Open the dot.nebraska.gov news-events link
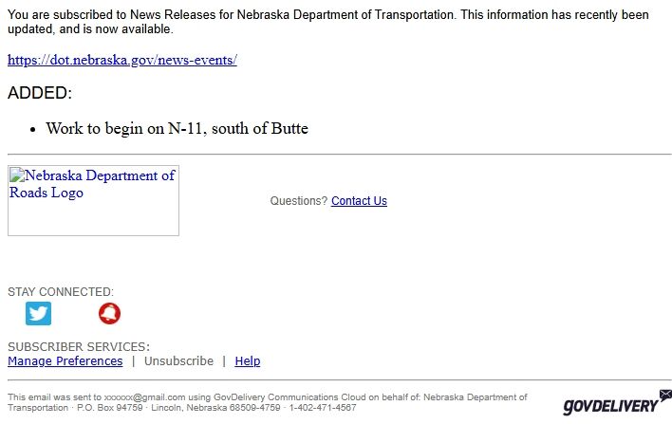This screenshot has height=424, width=672. point(122,60)
